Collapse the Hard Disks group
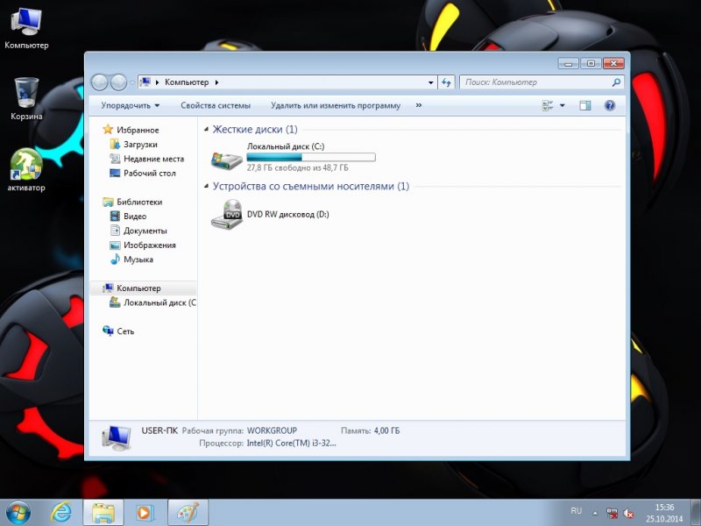Image resolution: width=701 pixels, height=526 pixels. point(207,130)
